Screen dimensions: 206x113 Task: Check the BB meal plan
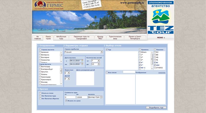click(155, 55)
